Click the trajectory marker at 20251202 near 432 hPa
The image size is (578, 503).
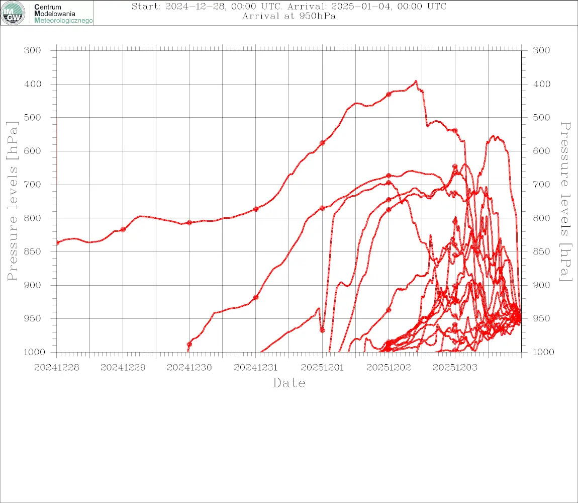click(x=389, y=95)
